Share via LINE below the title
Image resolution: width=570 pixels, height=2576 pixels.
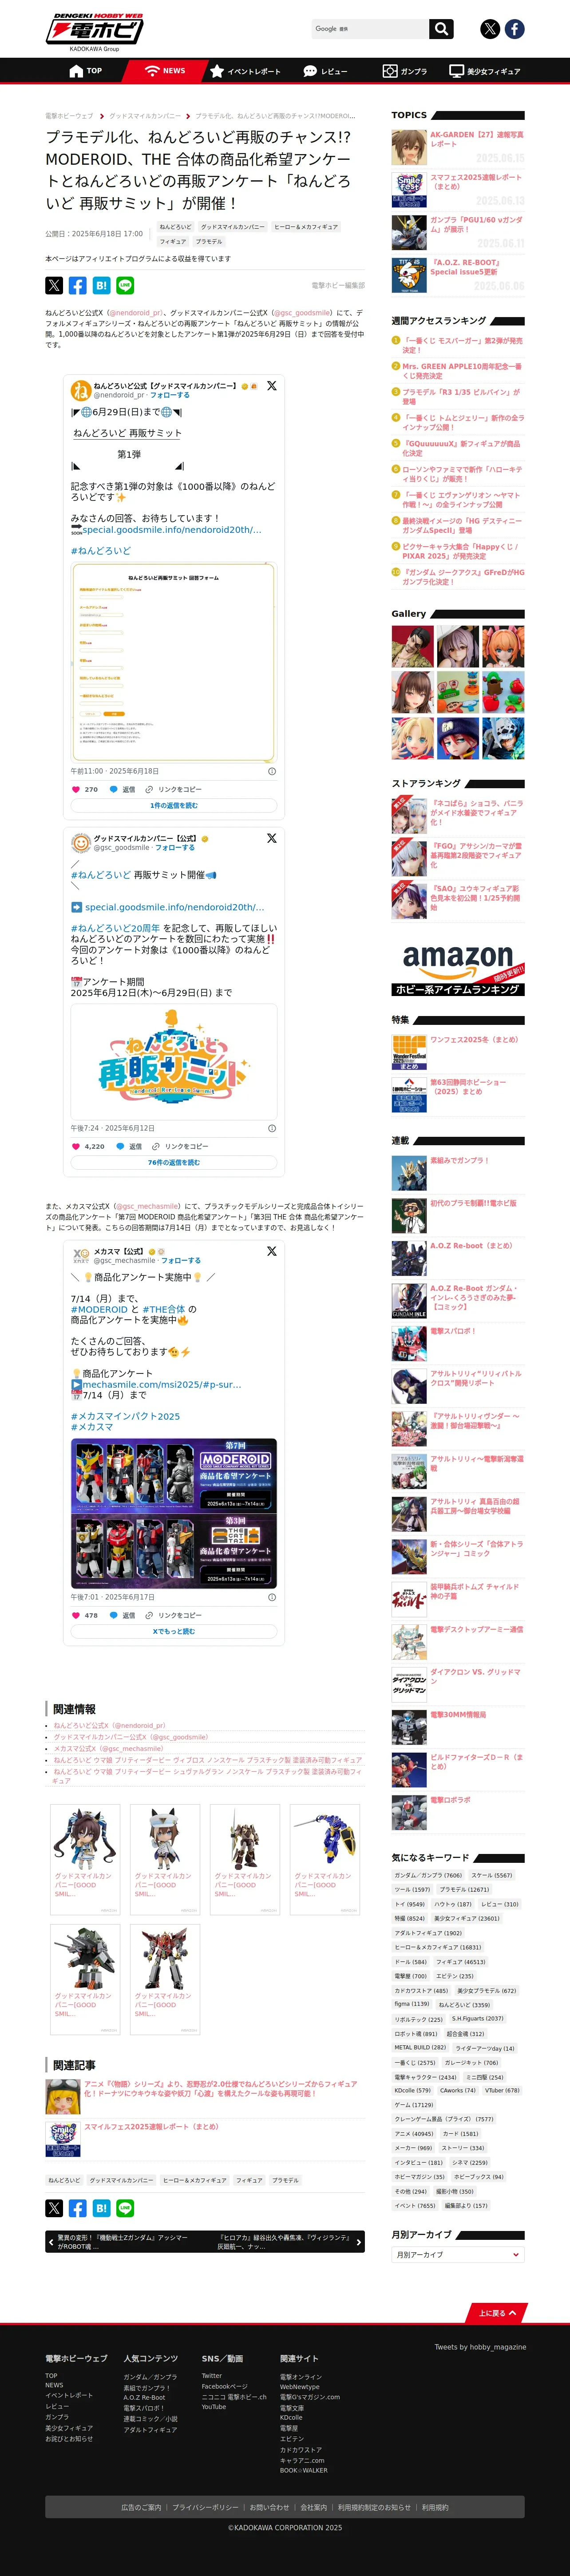pyautogui.click(x=125, y=285)
